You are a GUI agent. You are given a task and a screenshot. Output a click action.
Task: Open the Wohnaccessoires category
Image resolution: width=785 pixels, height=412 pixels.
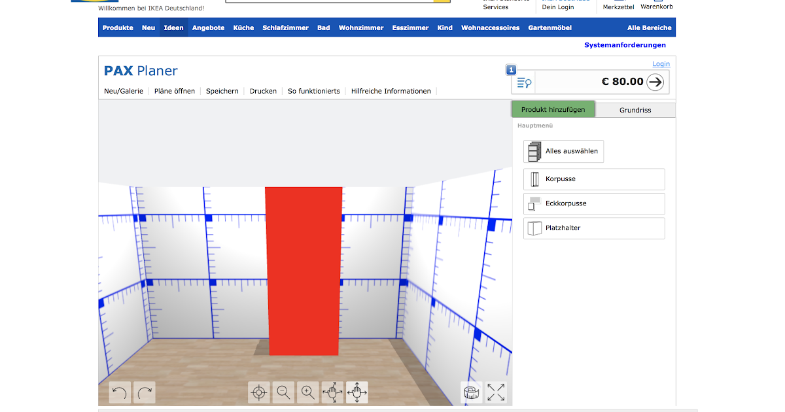coord(490,27)
